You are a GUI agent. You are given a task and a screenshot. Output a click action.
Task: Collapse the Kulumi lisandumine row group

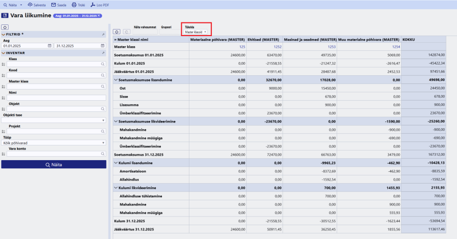[116, 163]
